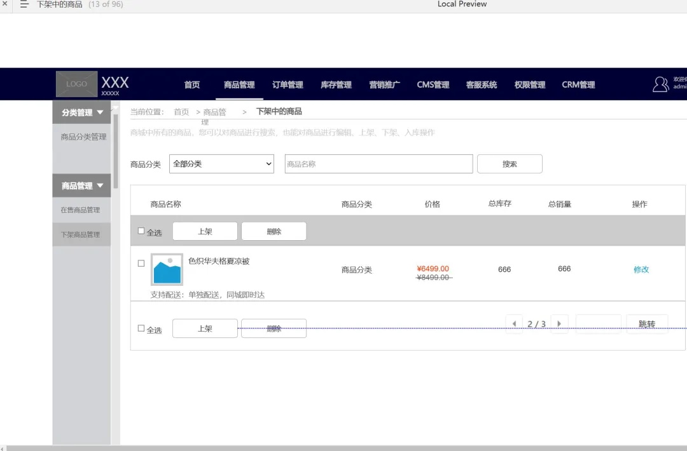Image resolution: width=687 pixels, height=451 pixels.
Task: Open the admin user avatar icon
Action: coord(660,84)
